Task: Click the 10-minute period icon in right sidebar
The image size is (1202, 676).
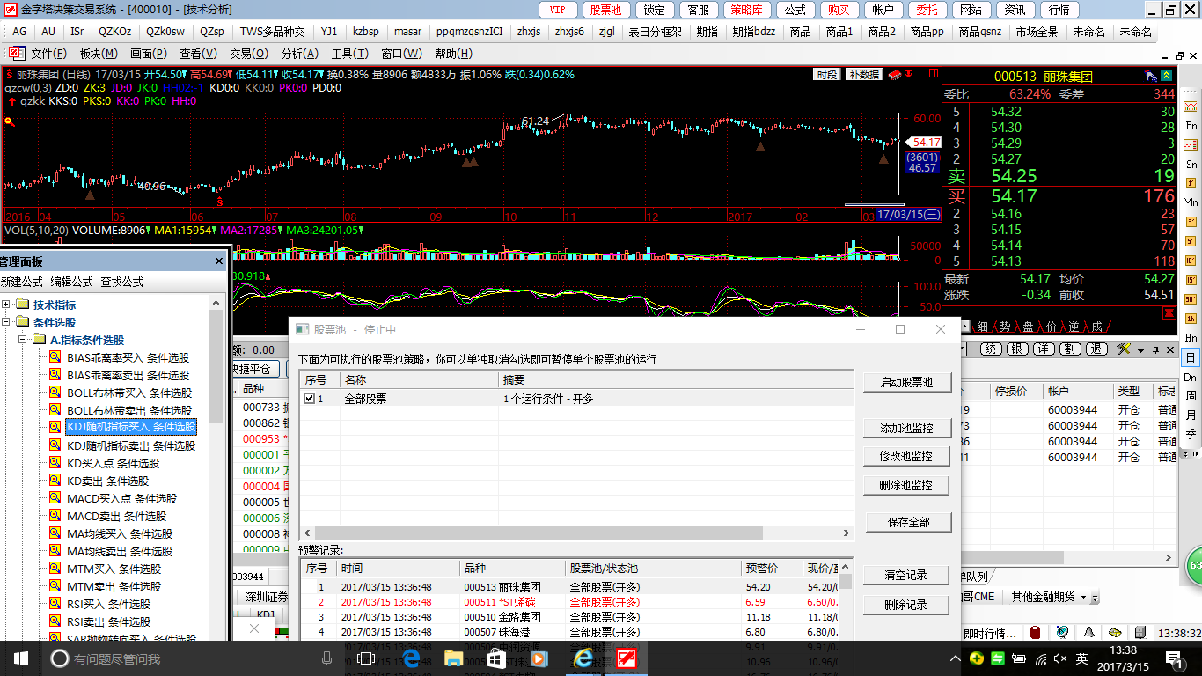Action: pos(1191,261)
